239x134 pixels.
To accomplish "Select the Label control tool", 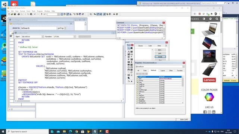I will pos(128,52).
